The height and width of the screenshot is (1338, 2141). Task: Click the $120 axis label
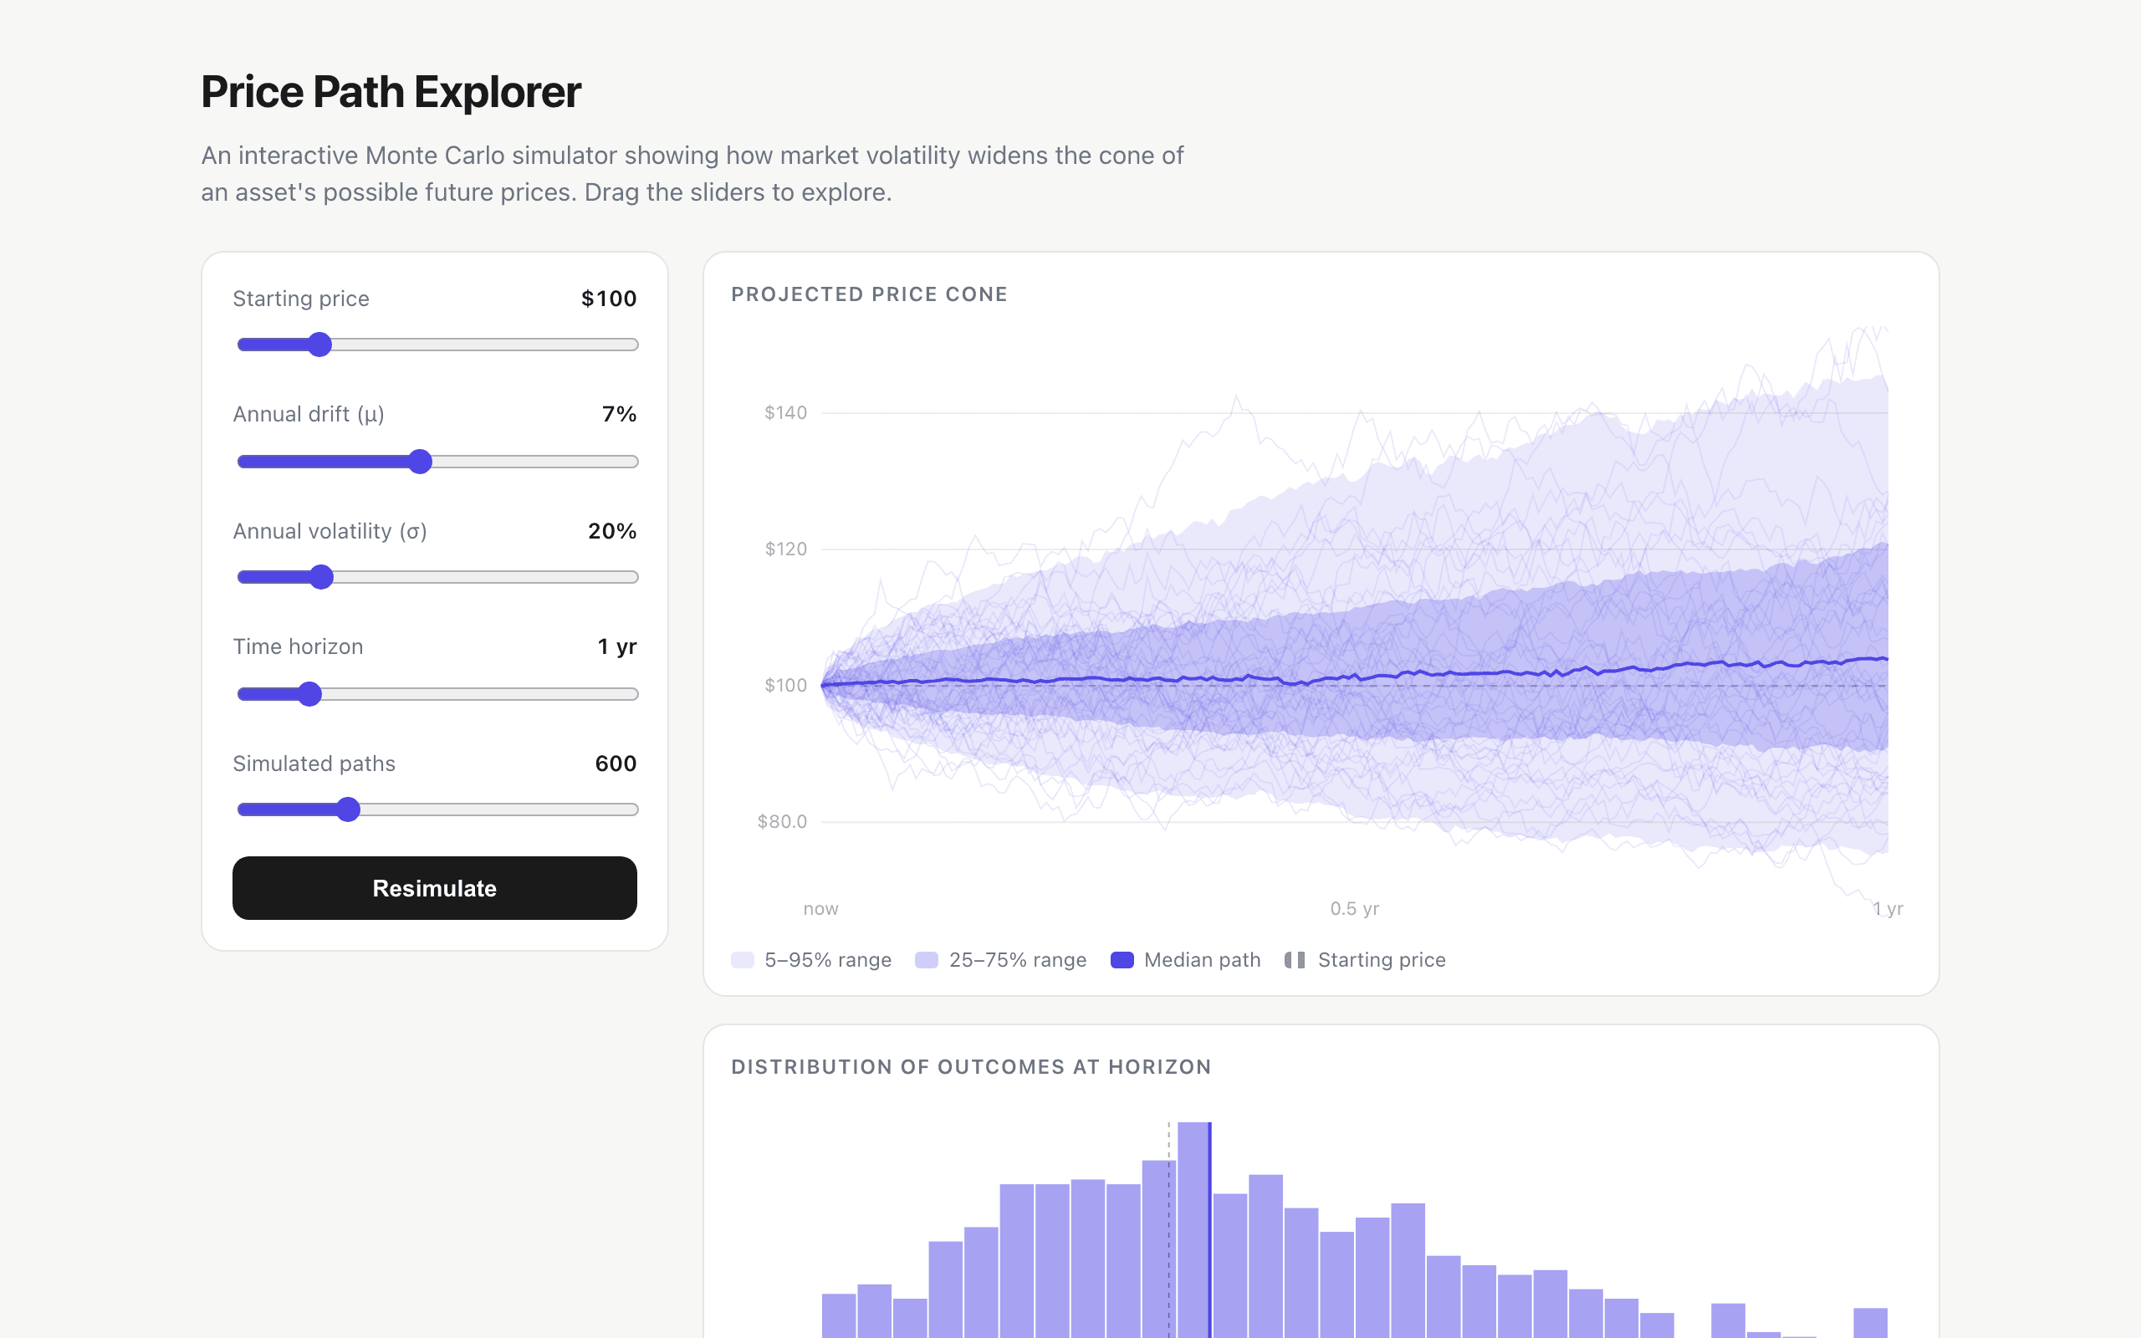[785, 549]
